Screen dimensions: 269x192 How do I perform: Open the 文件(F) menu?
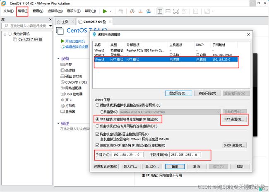tap(8, 11)
